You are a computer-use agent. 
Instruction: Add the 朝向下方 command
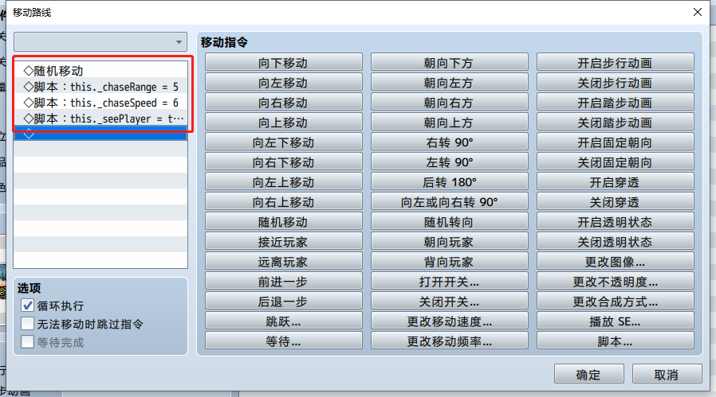click(x=450, y=62)
